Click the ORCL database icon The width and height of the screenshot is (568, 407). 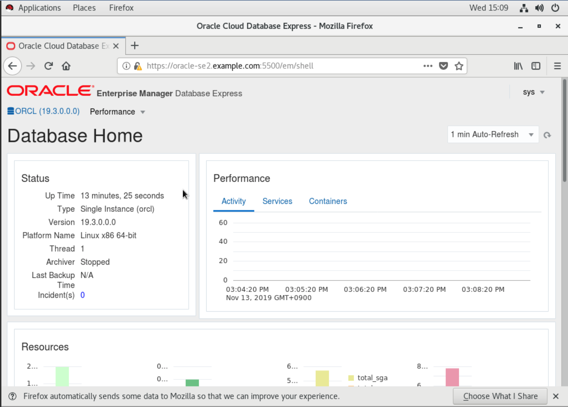11,111
